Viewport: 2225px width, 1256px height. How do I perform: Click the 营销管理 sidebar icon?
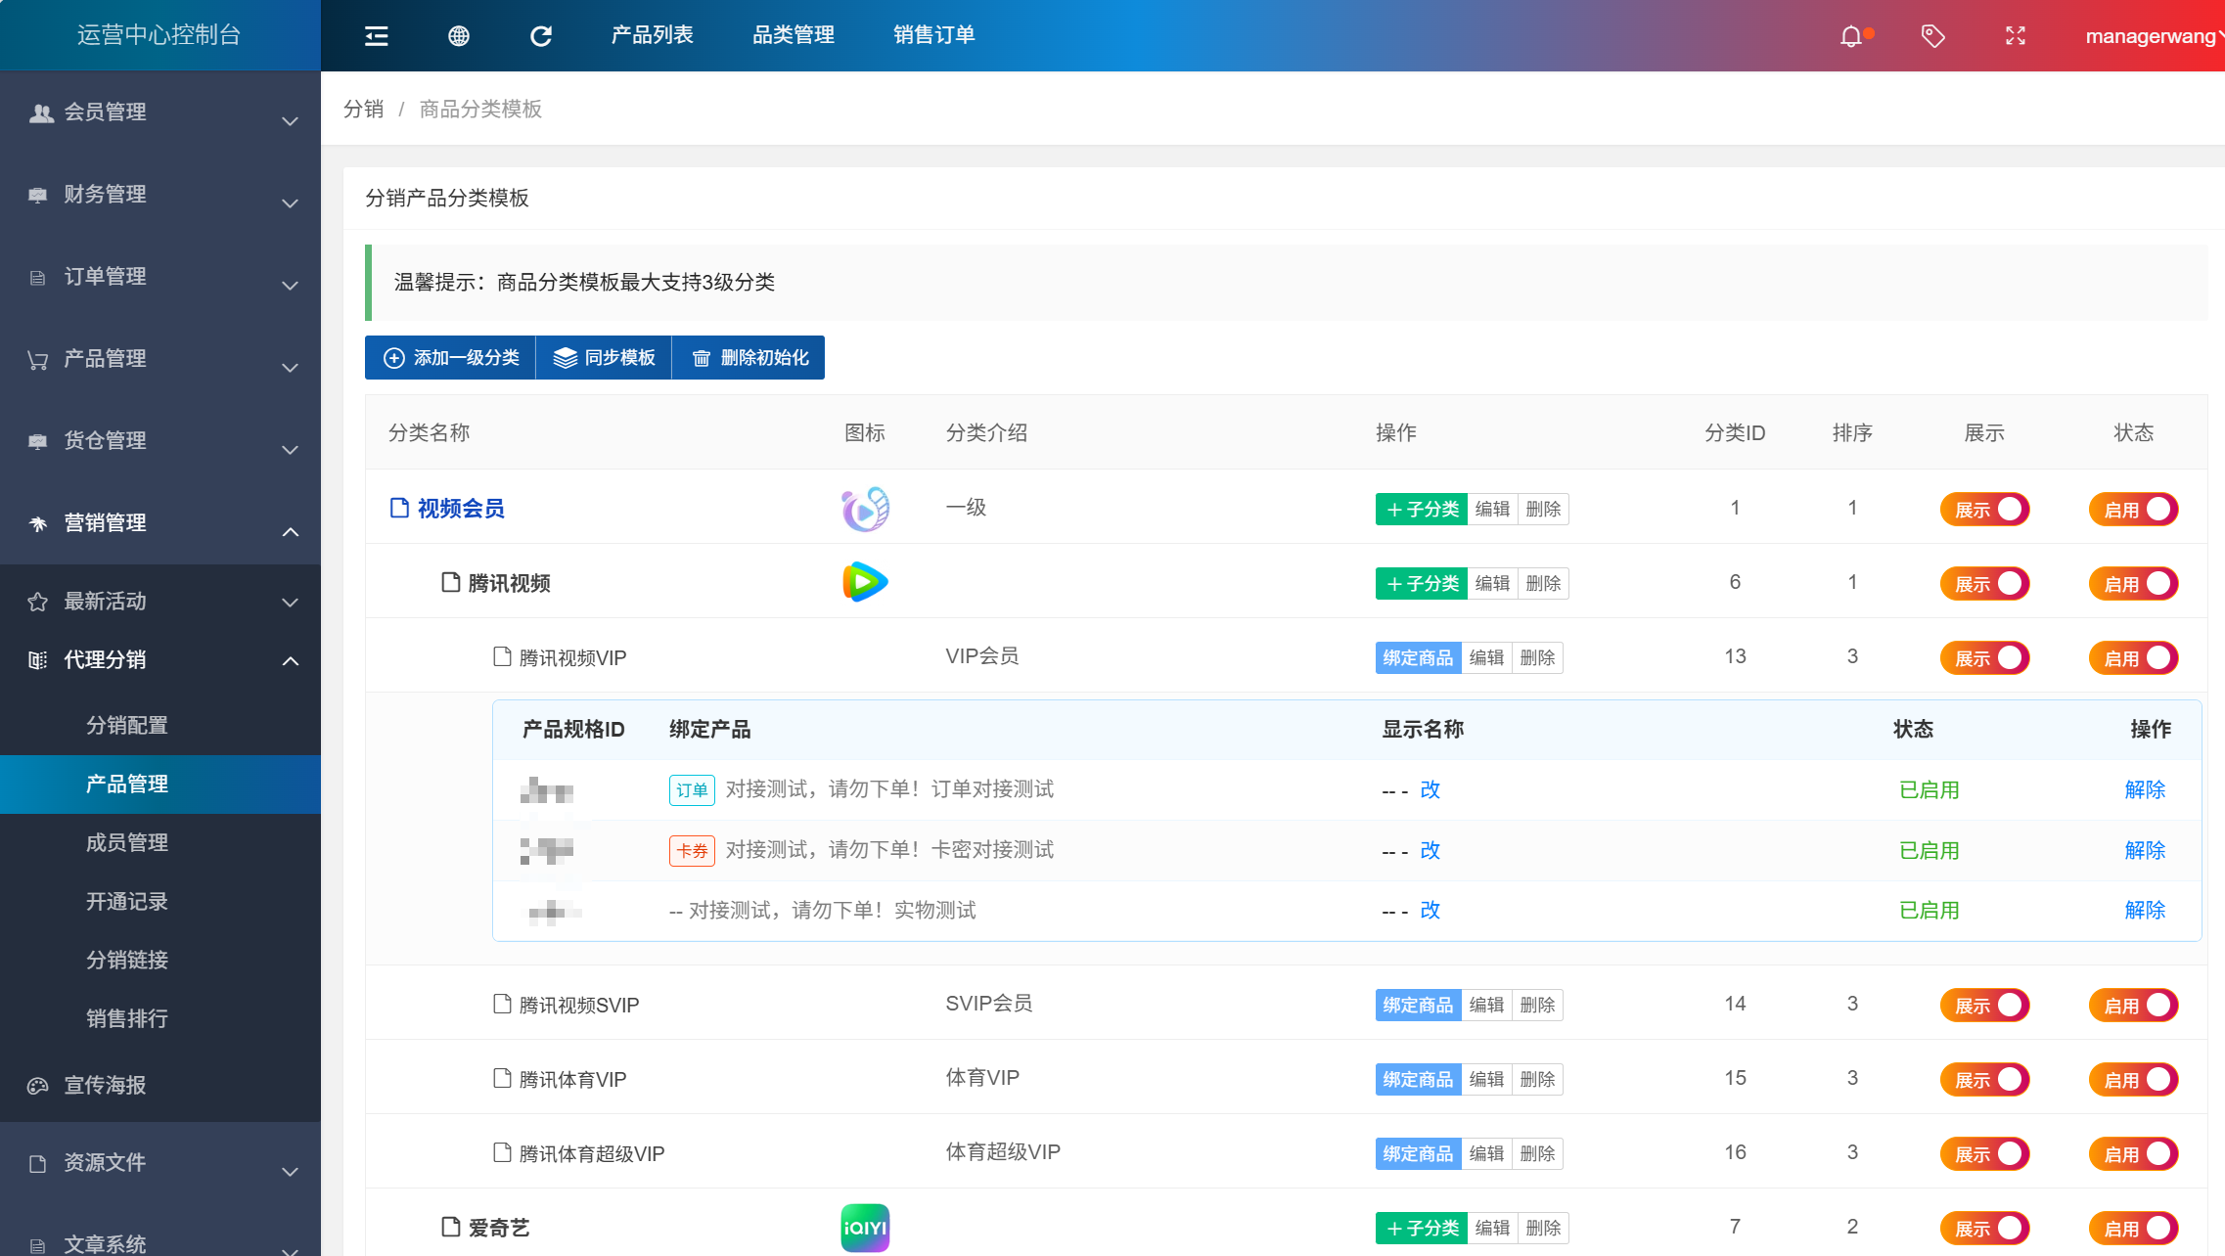coord(38,524)
